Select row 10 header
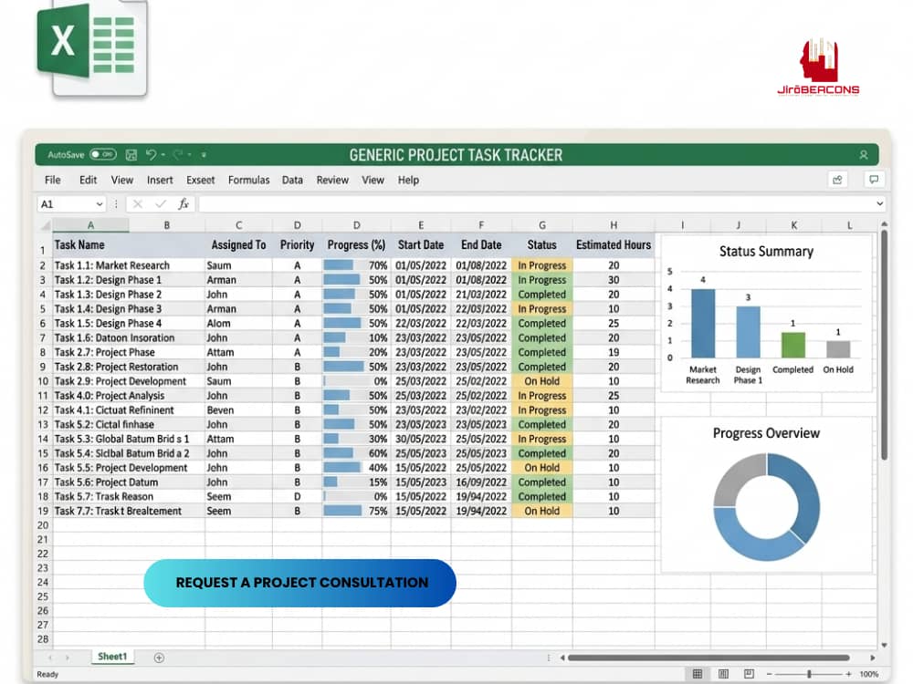Image resolution: width=913 pixels, height=684 pixels. coord(43,381)
